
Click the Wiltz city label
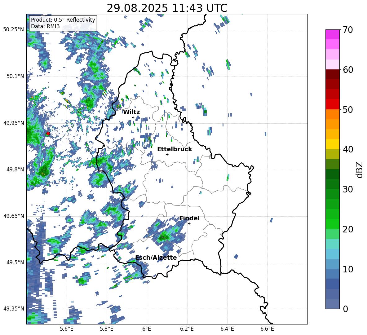131,112
